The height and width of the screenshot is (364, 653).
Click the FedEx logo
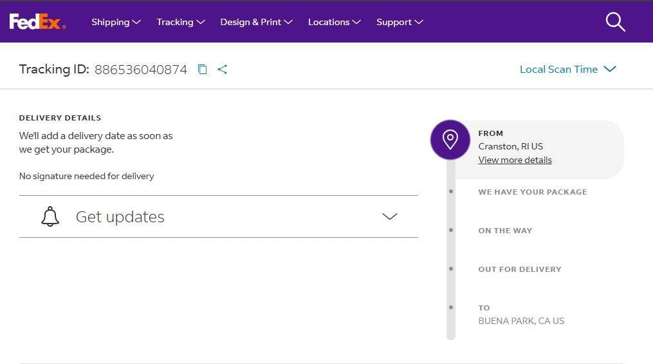[37, 22]
